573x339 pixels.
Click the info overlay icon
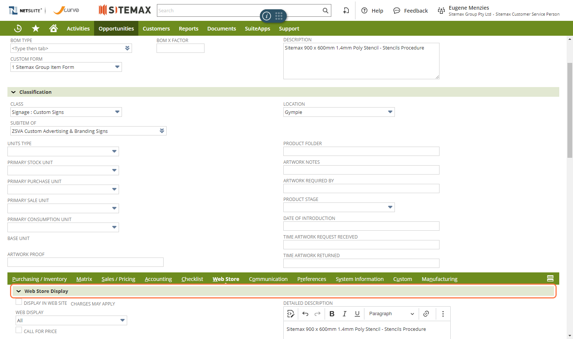coord(267,16)
